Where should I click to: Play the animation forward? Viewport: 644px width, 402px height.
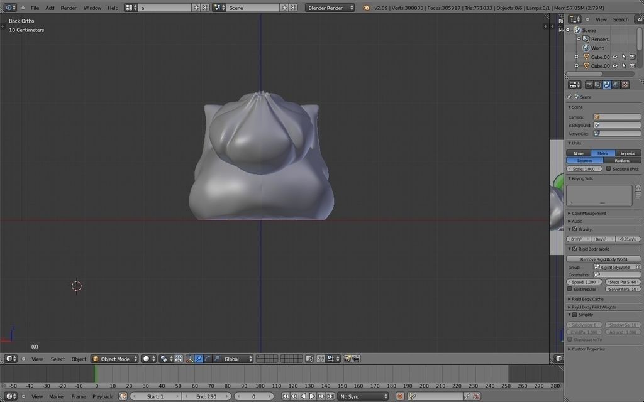(312, 397)
